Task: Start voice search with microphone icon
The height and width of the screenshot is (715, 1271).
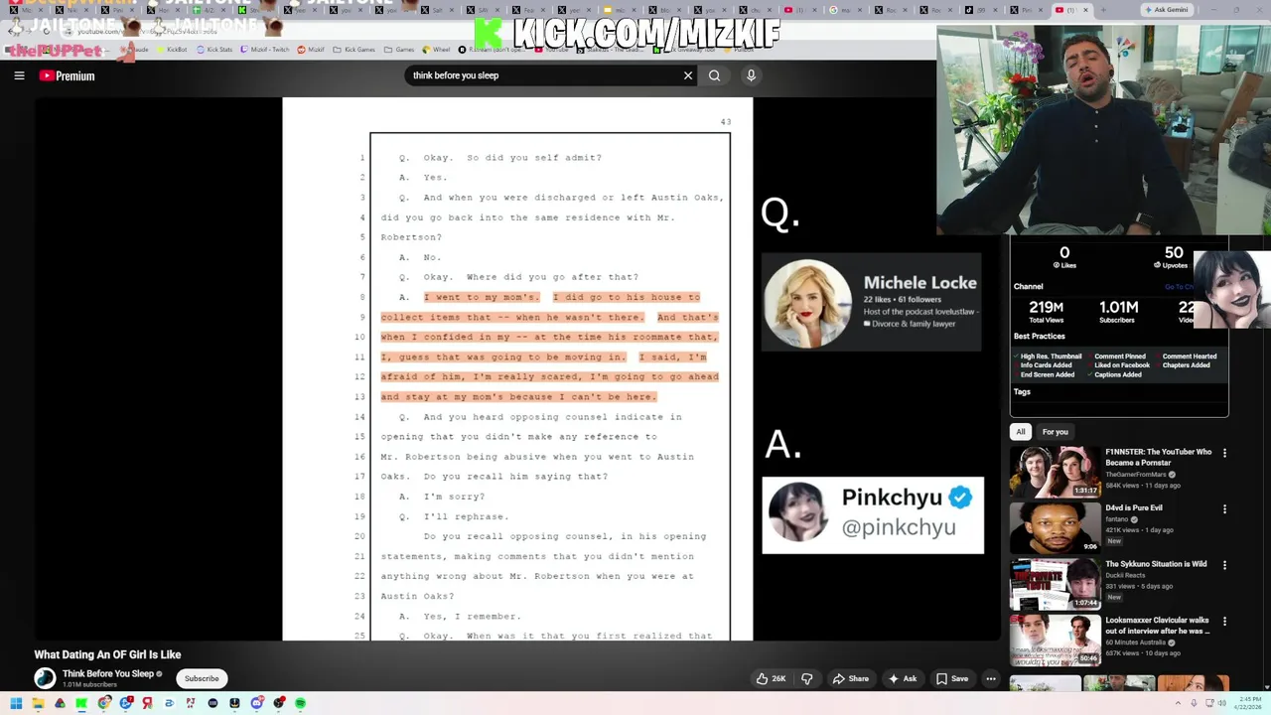Action: (751, 75)
